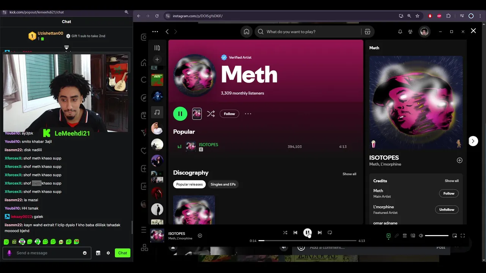Enter full screen player mode
The image size is (486, 273).
(x=462, y=235)
